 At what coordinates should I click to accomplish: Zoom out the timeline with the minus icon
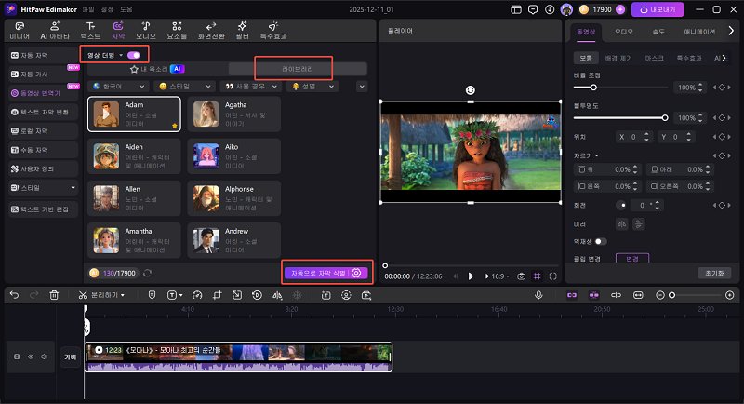tap(659, 295)
